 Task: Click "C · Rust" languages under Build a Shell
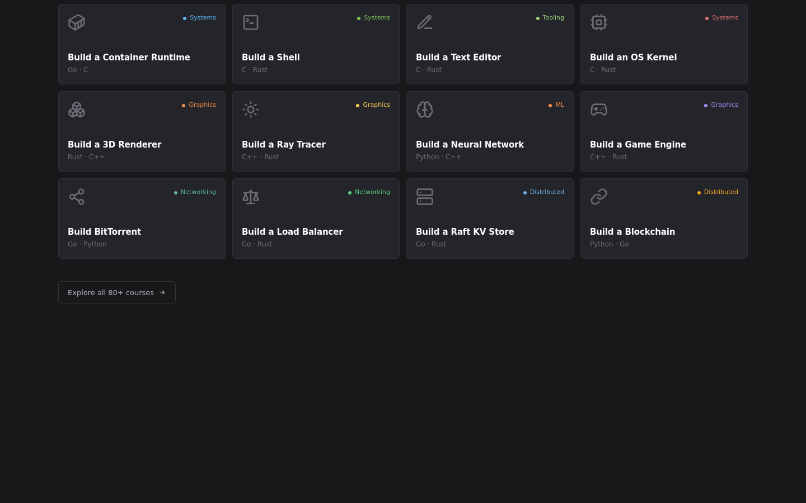coord(255,70)
